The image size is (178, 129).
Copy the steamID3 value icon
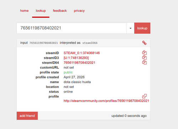(145, 57)
